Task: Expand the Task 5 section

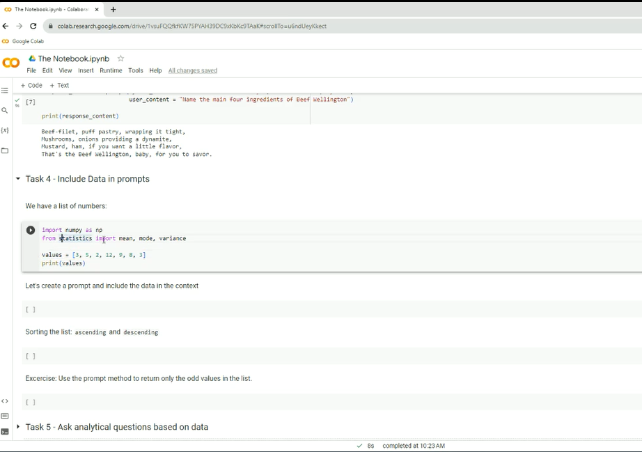Action: coord(18,427)
